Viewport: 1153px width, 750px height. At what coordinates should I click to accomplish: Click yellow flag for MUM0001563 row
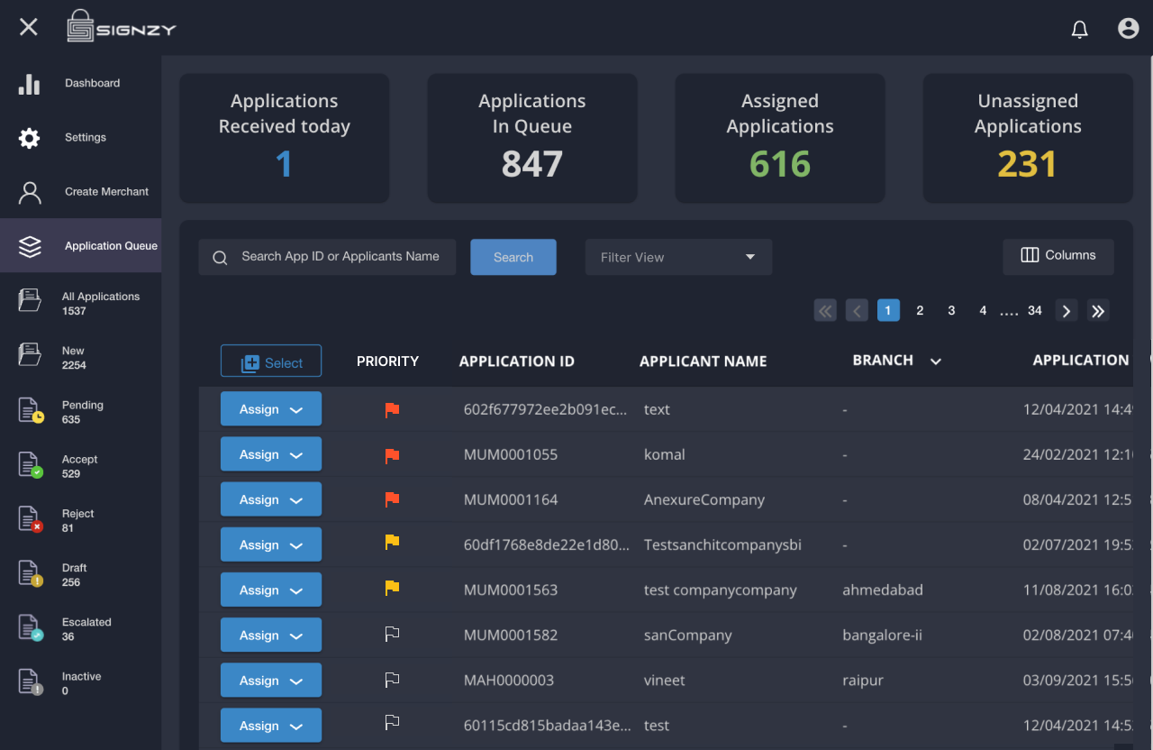[x=392, y=587]
